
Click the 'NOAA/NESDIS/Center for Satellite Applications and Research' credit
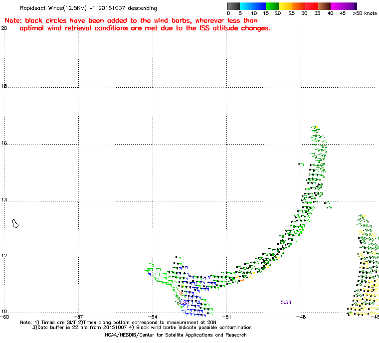(x=176, y=335)
